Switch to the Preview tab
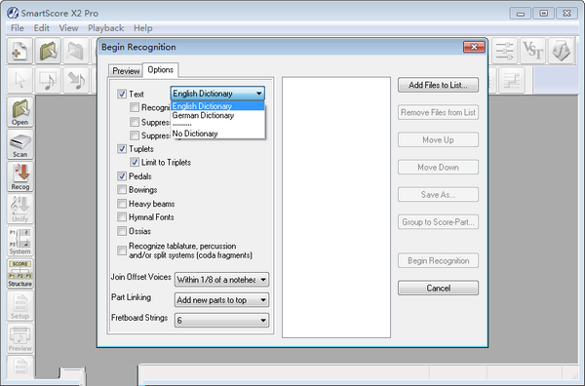585x386 pixels. 126,71
